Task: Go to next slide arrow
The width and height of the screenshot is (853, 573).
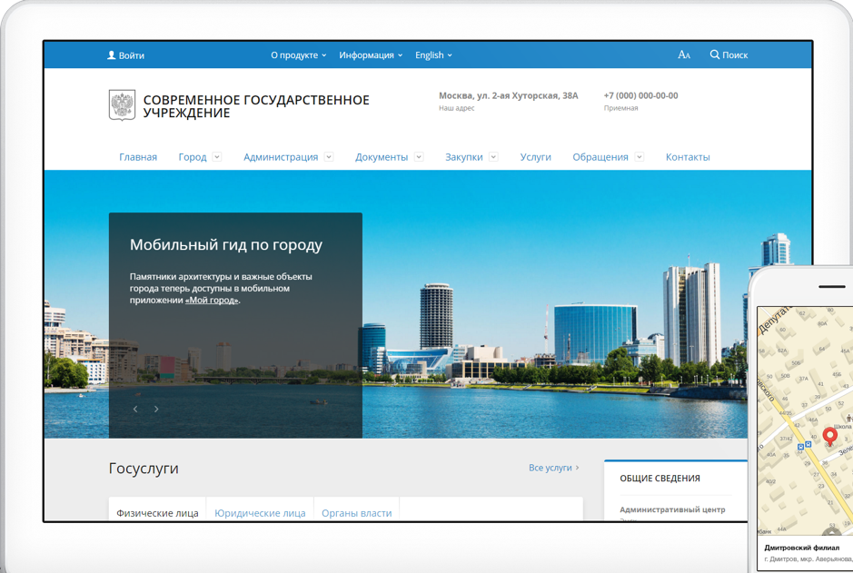Action: [156, 410]
